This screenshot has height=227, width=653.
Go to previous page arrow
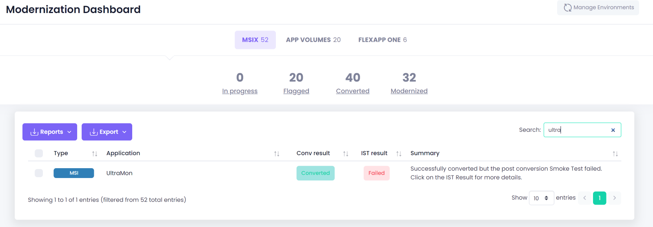(x=584, y=198)
